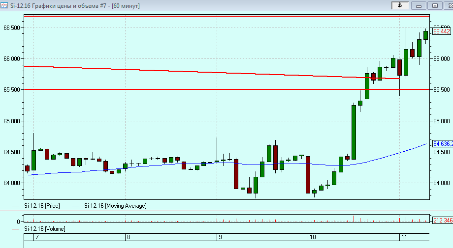This screenshot has height=248, width=453.
Task: Click the 65 500 label on left axis
Action: pos(11,90)
